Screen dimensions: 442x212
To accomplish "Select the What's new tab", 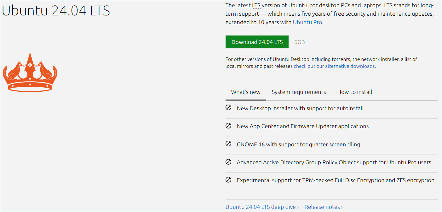I will (x=246, y=92).
